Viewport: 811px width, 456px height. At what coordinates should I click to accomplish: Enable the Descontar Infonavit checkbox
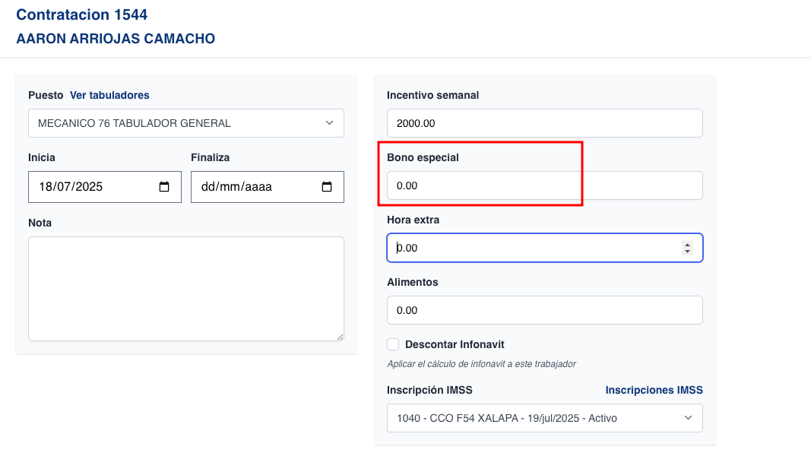[393, 344]
